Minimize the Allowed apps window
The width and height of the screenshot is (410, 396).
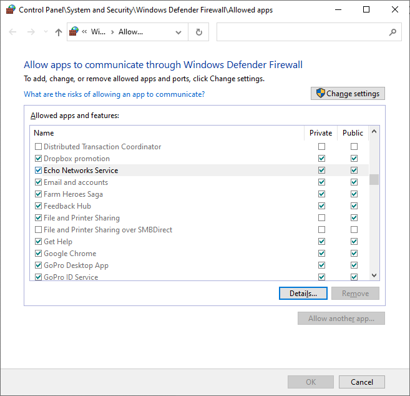click(x=338, y=10)
